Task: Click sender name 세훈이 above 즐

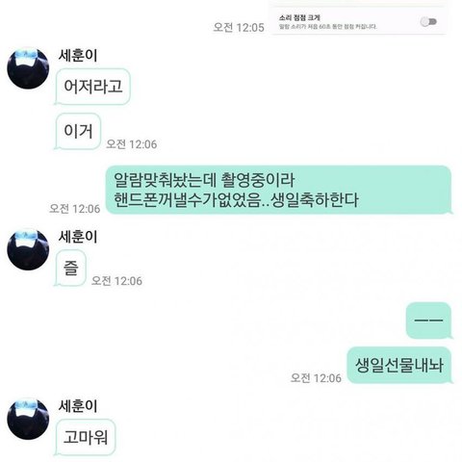Action: (x=78, y=237)
